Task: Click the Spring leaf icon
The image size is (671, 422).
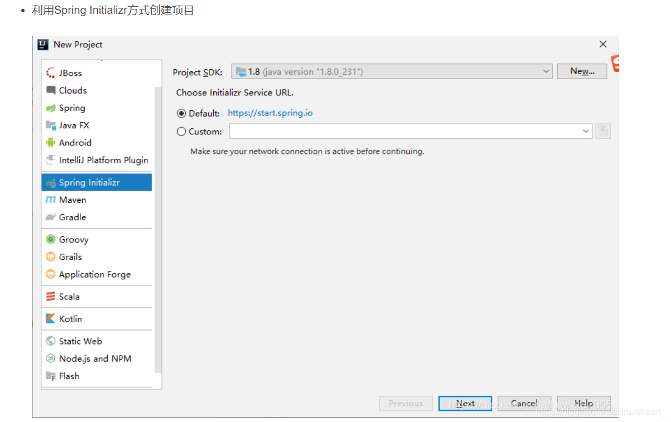Action: (x=51, y=108)
